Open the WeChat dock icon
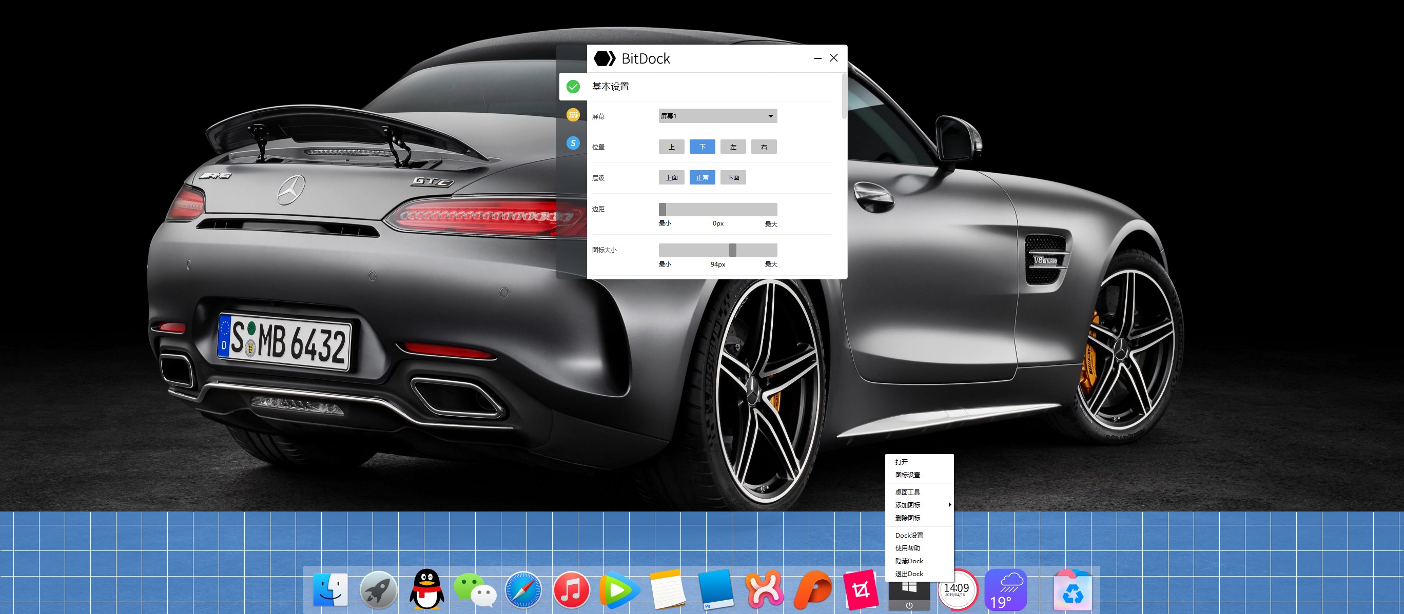Screen dimensions: 1404x614 coord(475,589)
